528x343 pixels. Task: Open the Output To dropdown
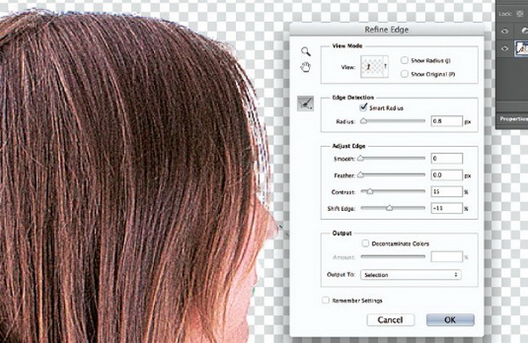(410, 274)
